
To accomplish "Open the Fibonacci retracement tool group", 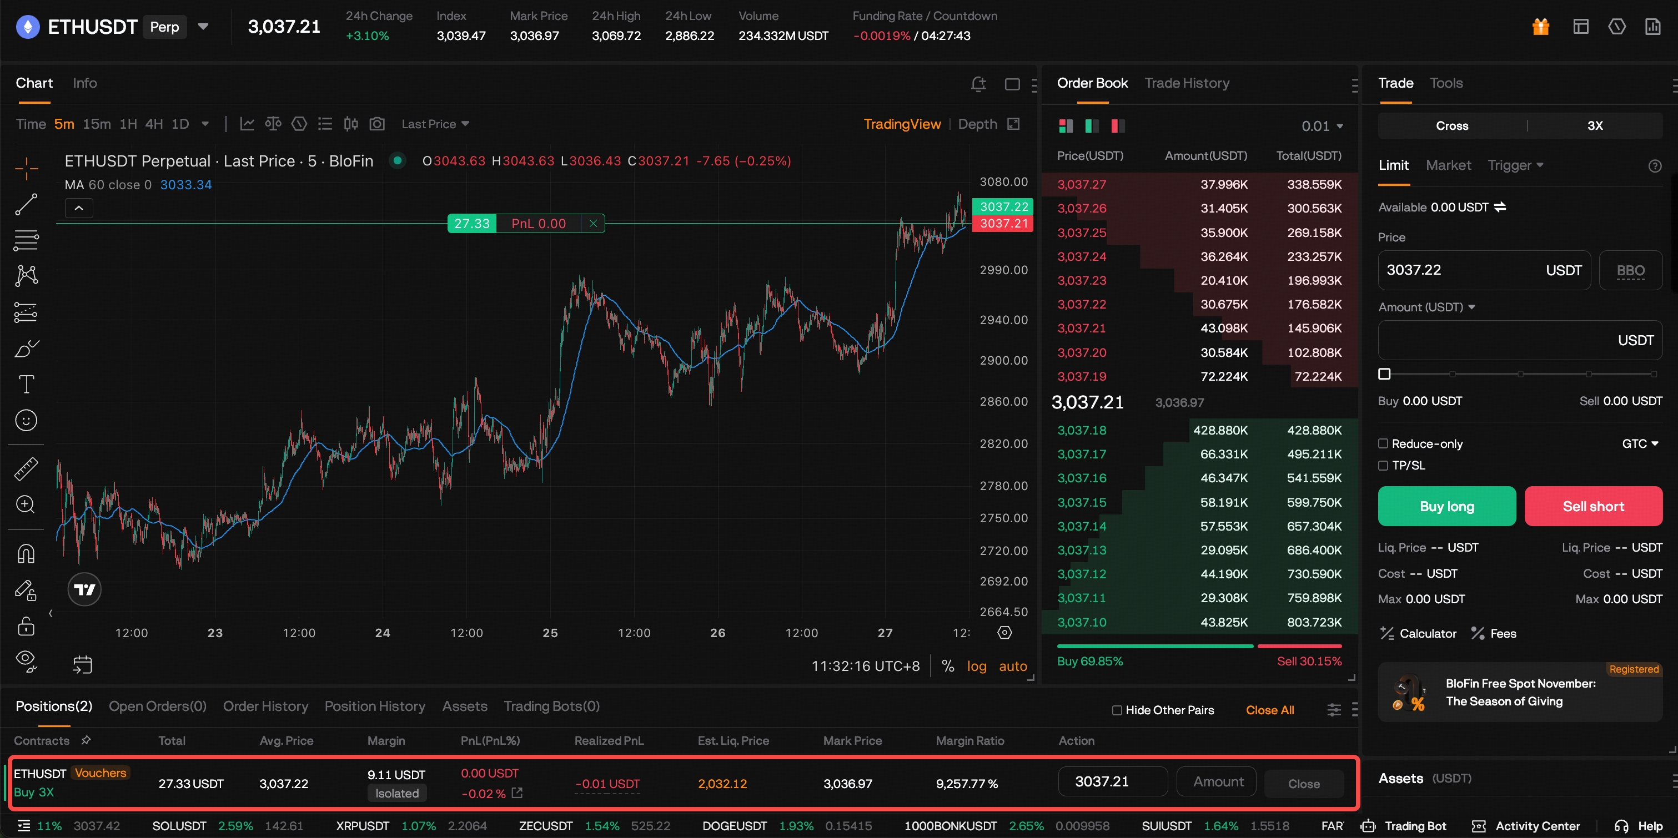I will [x=26, y=240].
